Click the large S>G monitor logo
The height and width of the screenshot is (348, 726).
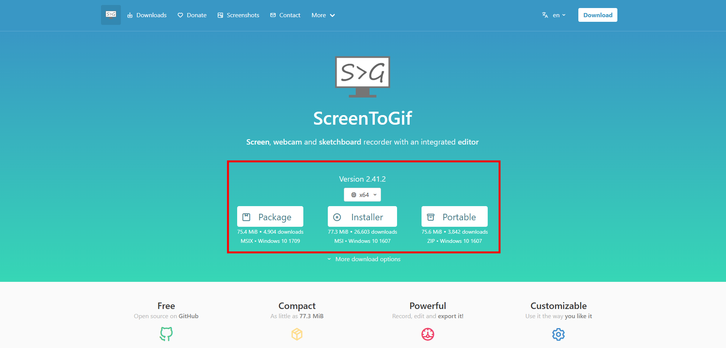[x=363, y=77]
